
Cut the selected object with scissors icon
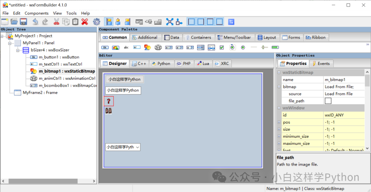click(56, 22)
